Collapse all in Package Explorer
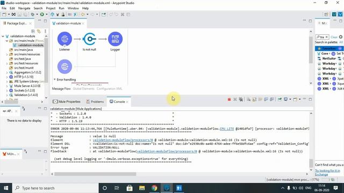The height and width of the screenshot is (193, 344). 33,31
